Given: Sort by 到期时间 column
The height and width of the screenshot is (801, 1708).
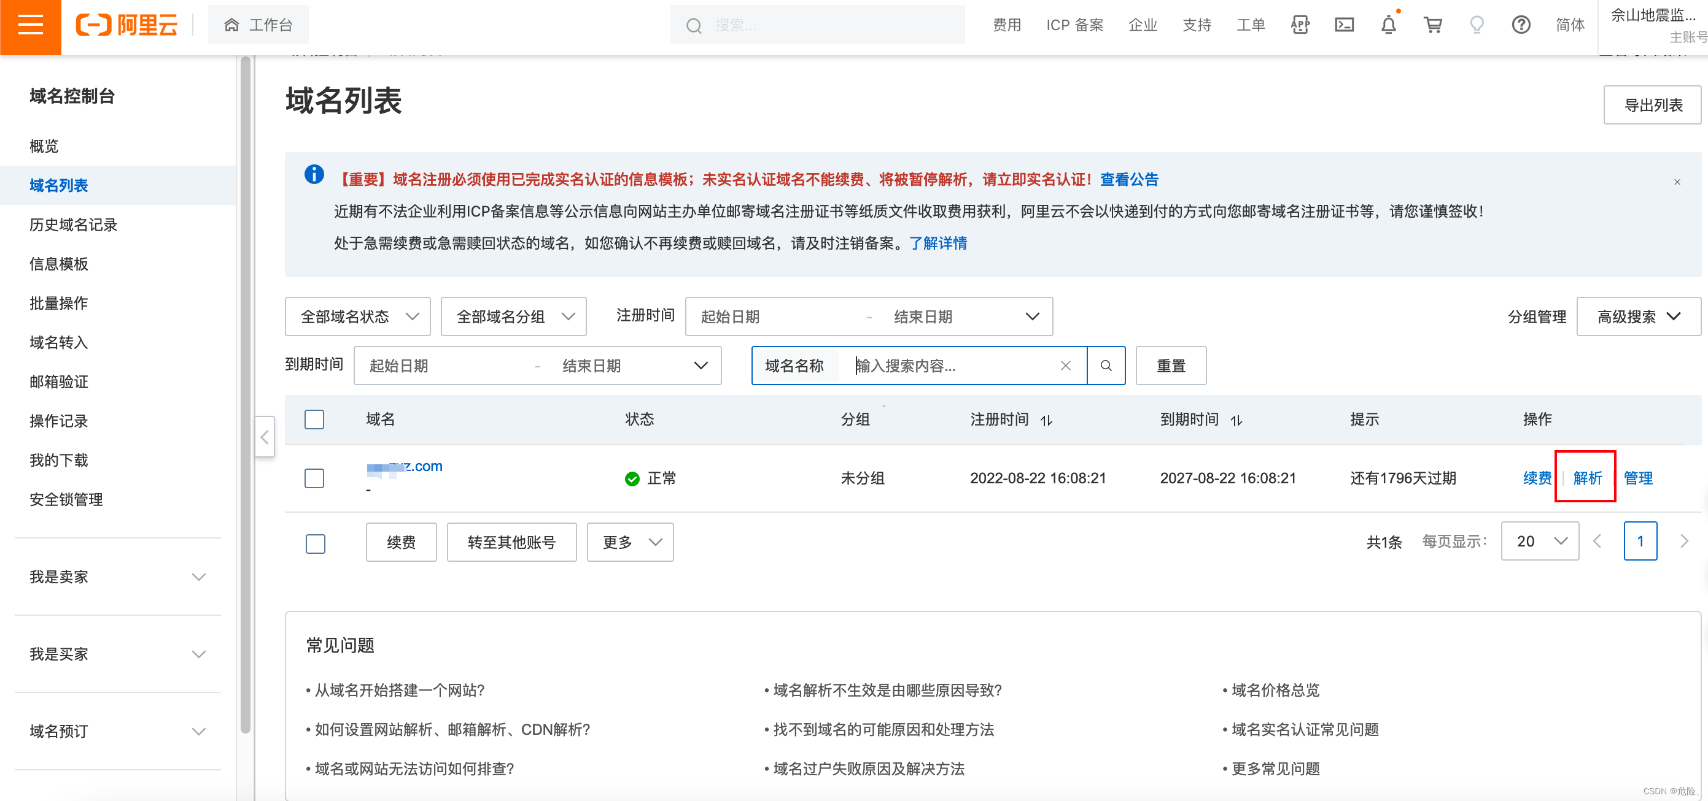Looking at the screenshot, I should coord(1236,420).
